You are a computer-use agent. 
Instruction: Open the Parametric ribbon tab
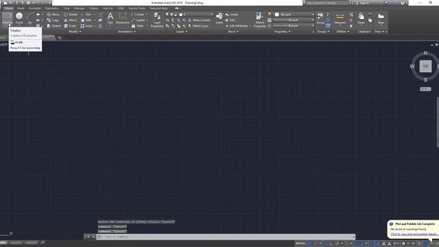click(52, 8)
